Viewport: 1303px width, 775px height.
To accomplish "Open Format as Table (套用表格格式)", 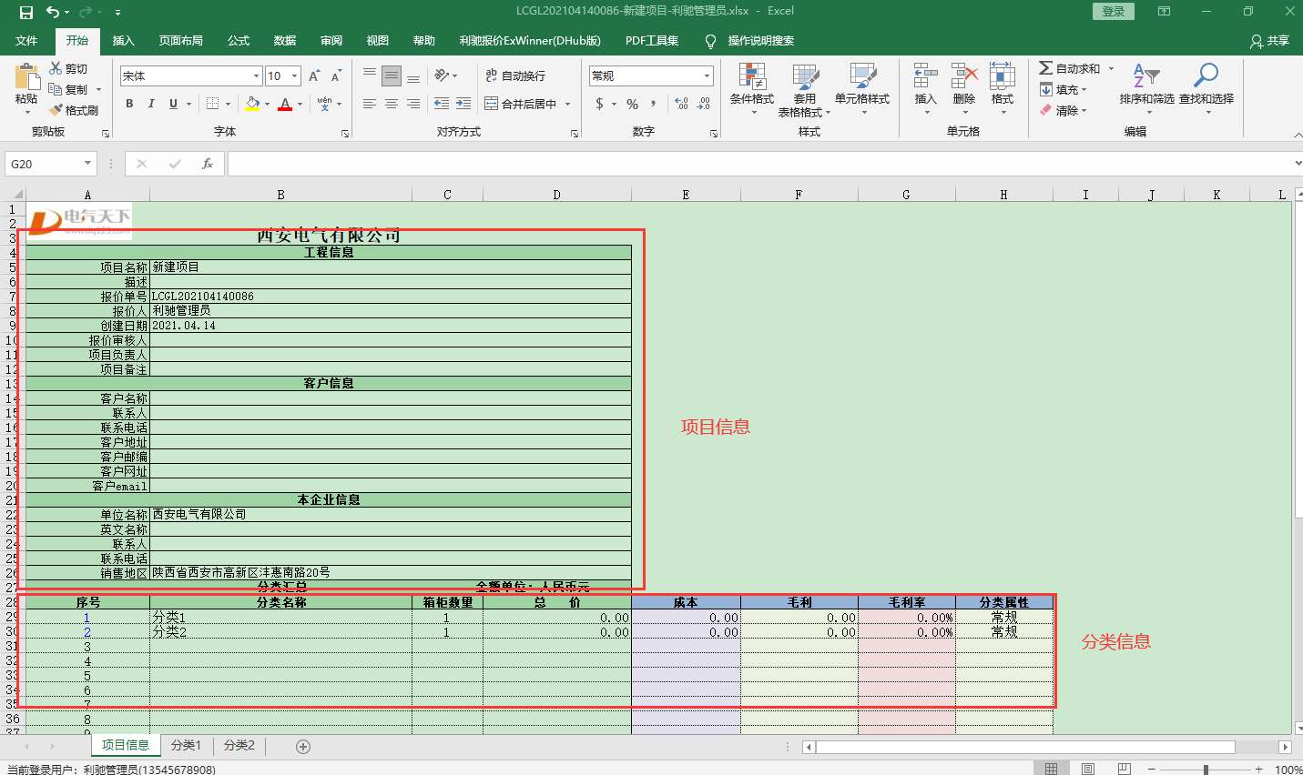I will pyautogui.click(x=804, y=90).
